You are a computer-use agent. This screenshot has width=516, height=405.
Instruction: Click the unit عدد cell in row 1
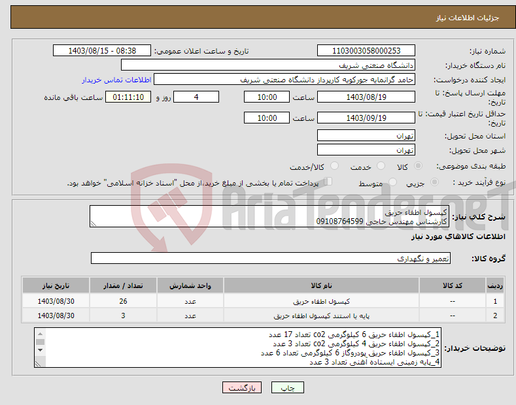coord(190,301)
